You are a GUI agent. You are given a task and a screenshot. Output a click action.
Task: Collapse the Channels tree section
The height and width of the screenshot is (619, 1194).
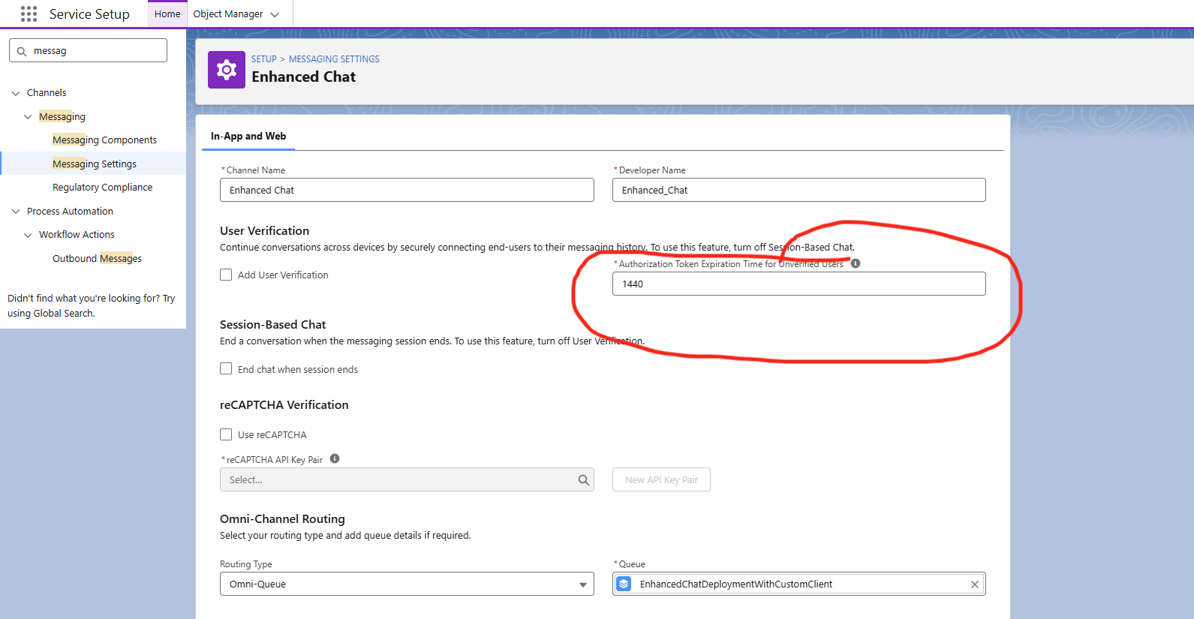(x=16, y=93)
